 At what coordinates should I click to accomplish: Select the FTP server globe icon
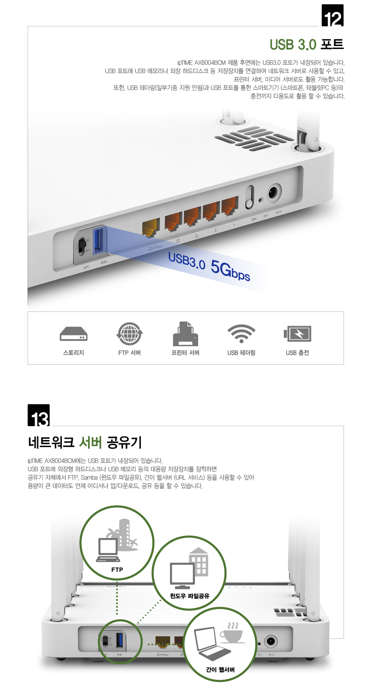coord(130,334)
